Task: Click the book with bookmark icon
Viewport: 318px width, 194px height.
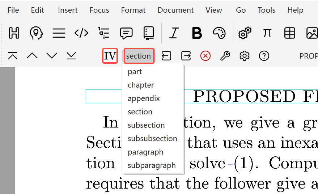Action: (x=149, y=33)
